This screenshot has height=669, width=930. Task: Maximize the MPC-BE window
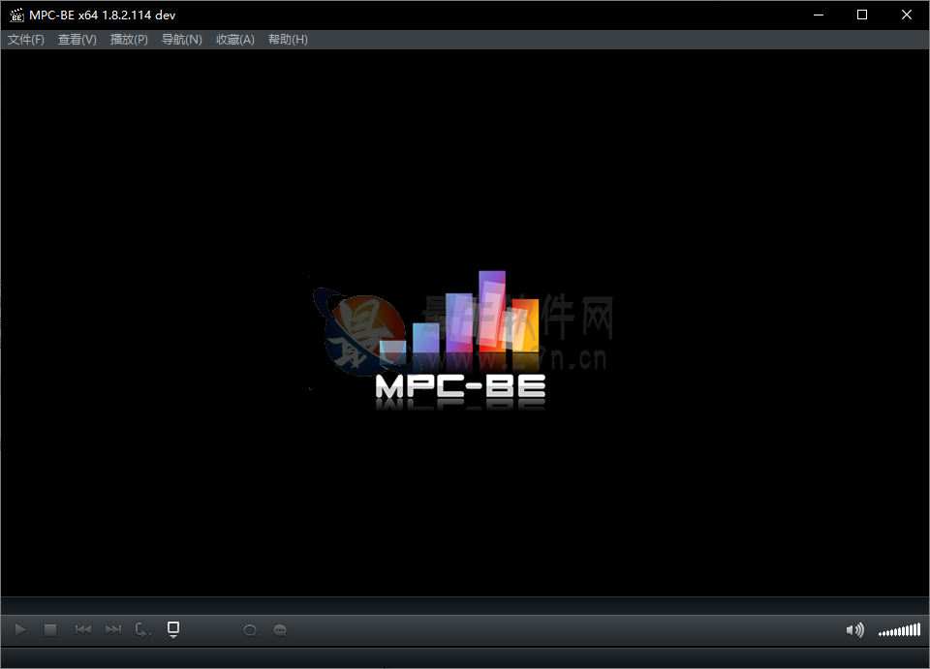pos(862,15)
